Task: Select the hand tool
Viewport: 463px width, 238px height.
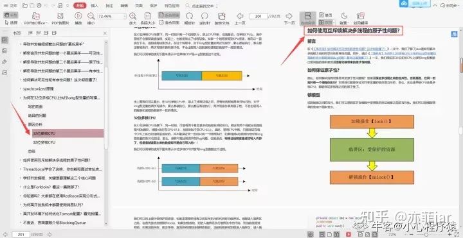Action: pos(11,15)
